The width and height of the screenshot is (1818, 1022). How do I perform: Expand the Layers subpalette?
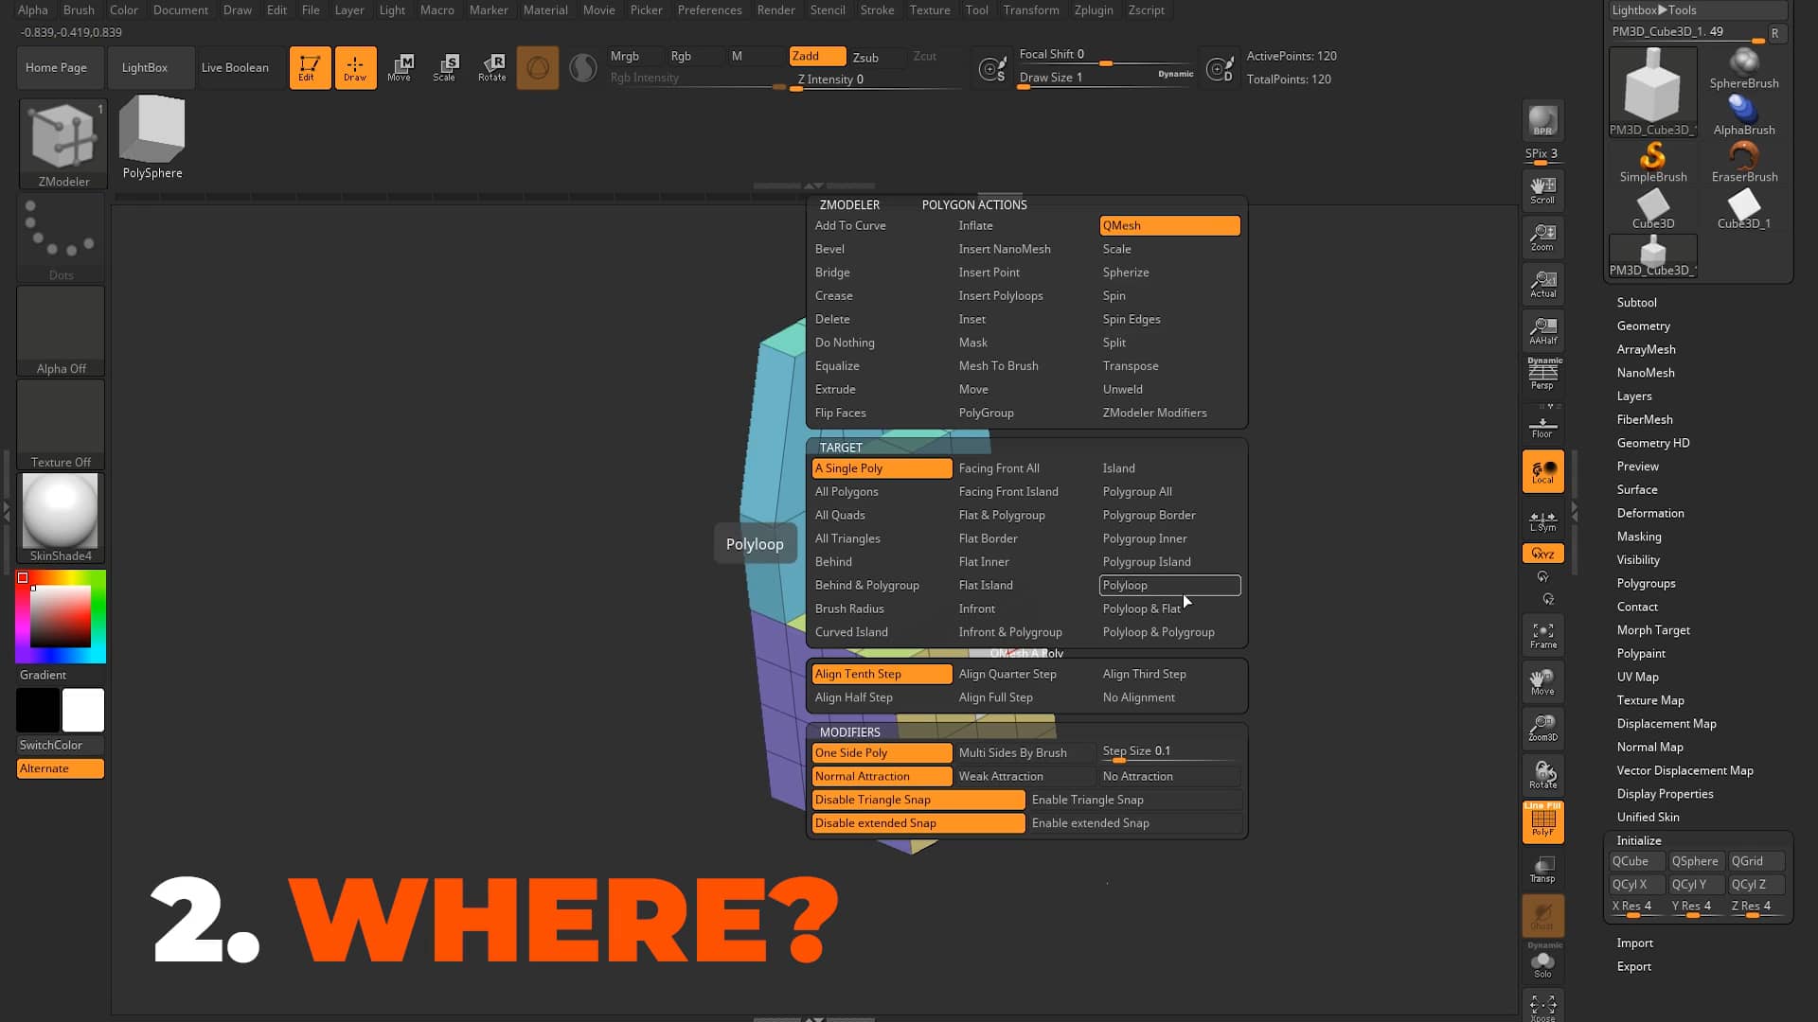(1634, 396)
